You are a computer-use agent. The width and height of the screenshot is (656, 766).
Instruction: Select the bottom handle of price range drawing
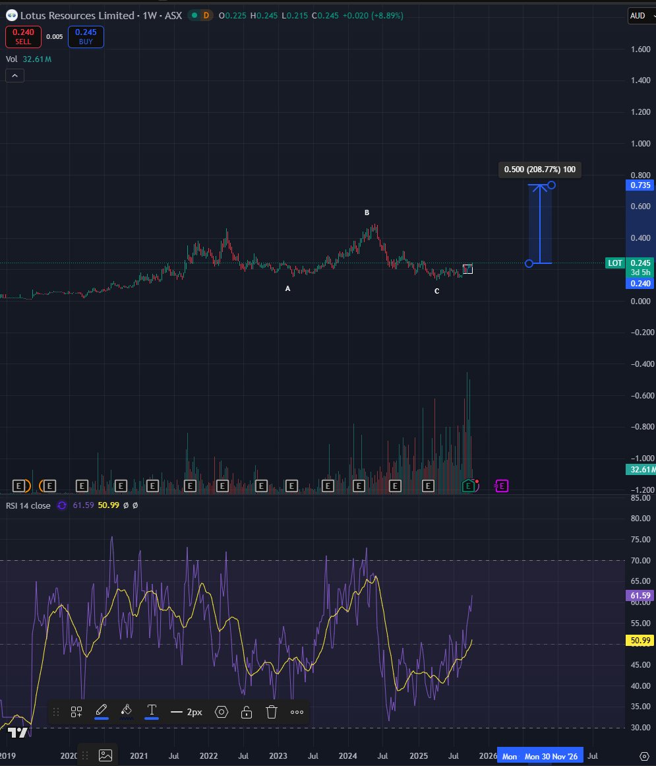[529, 263]
